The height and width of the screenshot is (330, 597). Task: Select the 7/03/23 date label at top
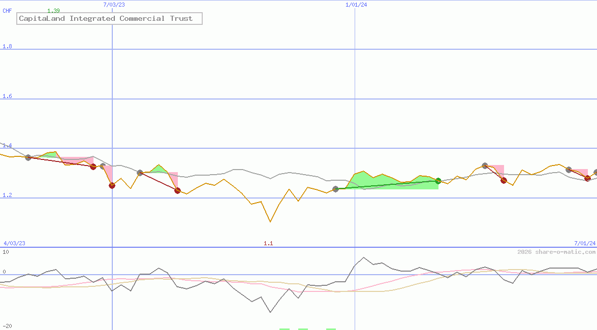[x=114, y=5]
